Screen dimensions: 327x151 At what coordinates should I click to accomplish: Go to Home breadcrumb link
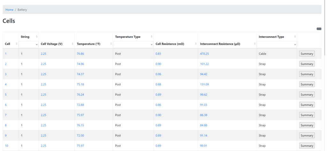[9, 10]
